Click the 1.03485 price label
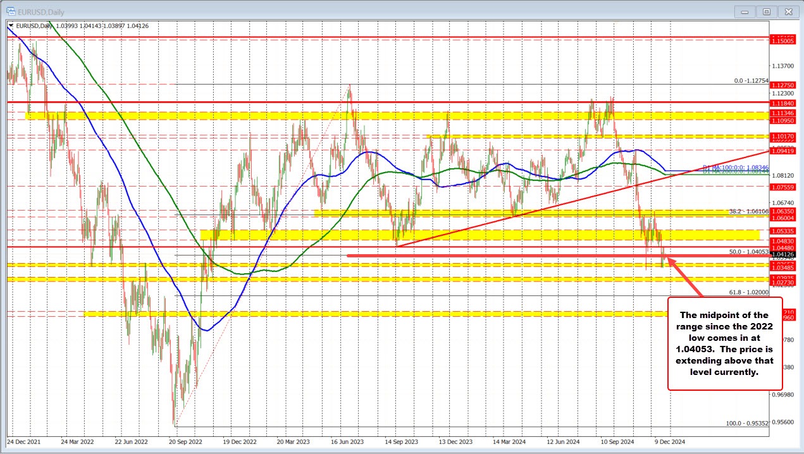804x454 pixels. [x=784, y=267]
